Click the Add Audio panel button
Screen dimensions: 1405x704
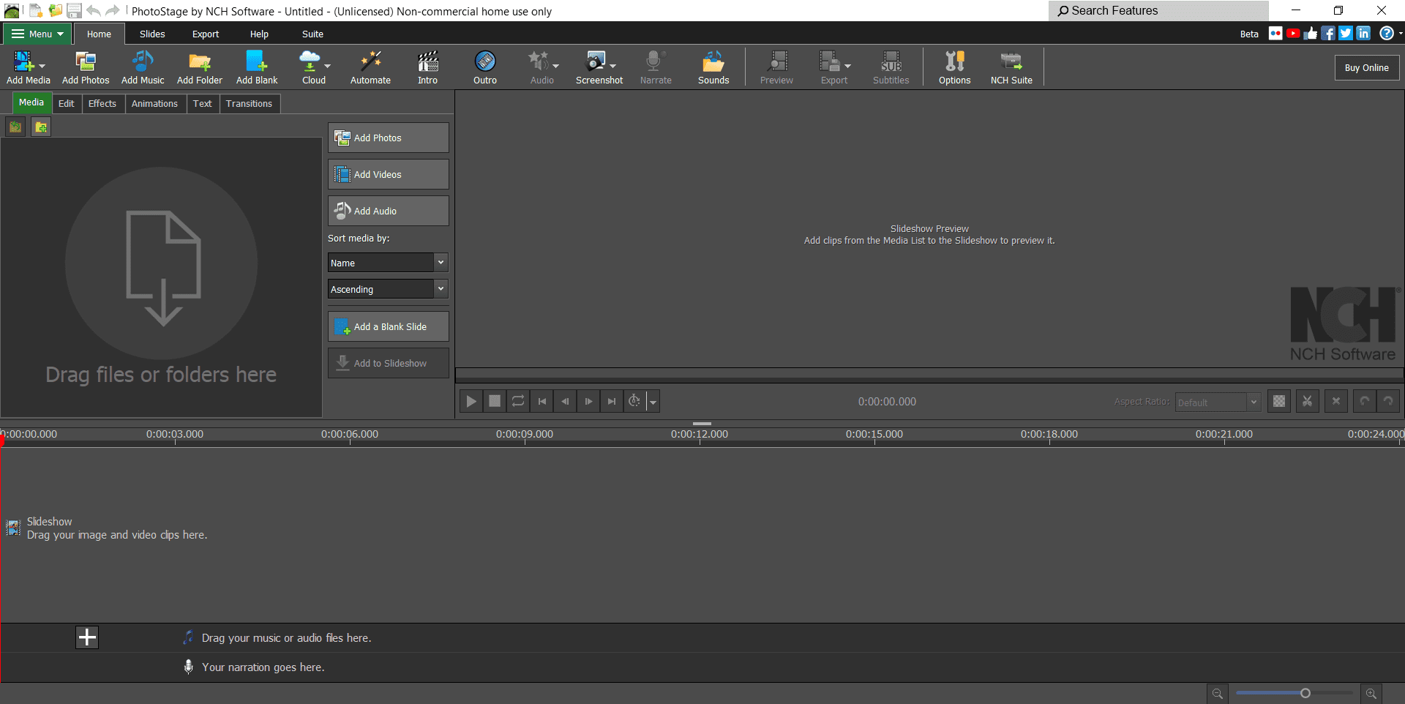(x=389, y=211)
